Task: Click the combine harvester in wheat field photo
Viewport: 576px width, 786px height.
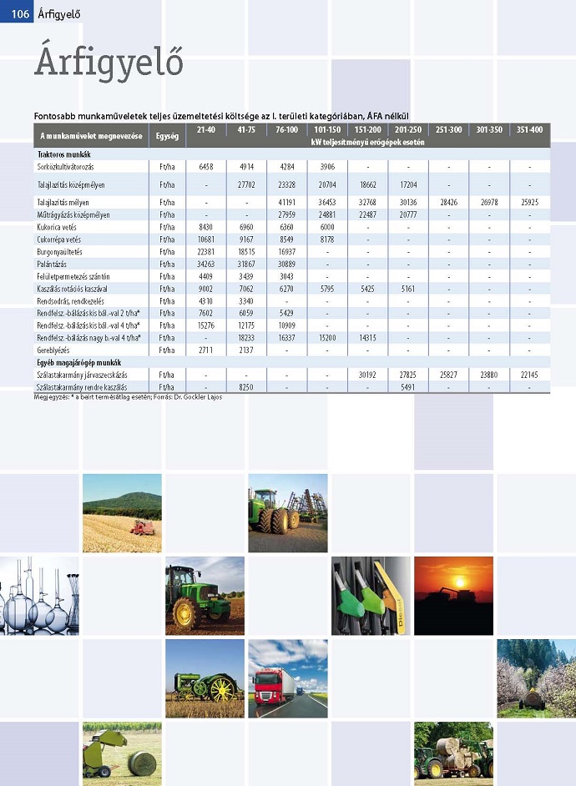Action: pos(122,513)
